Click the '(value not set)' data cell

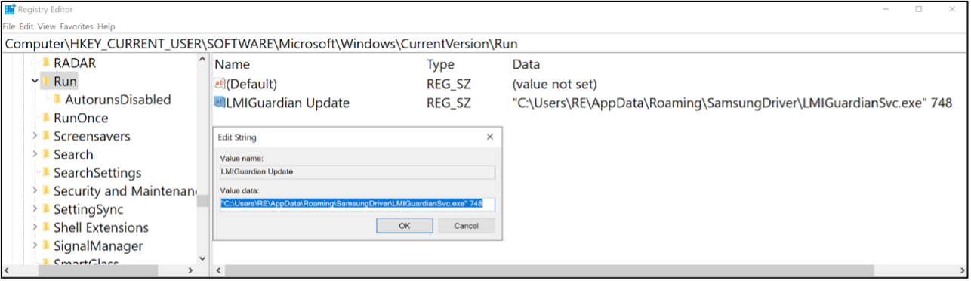555,84
